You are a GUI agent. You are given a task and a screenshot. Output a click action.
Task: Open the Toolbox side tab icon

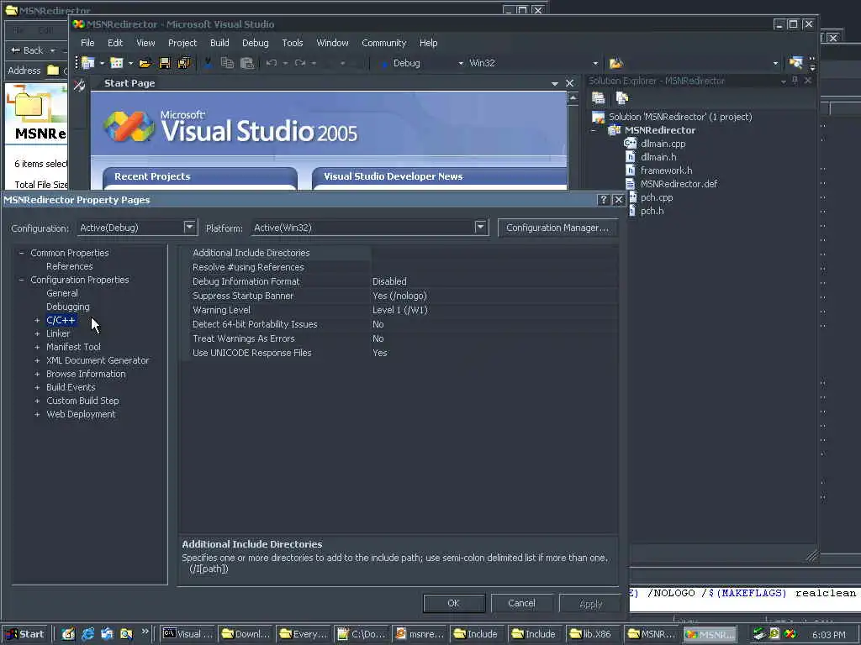pos(79,85)
